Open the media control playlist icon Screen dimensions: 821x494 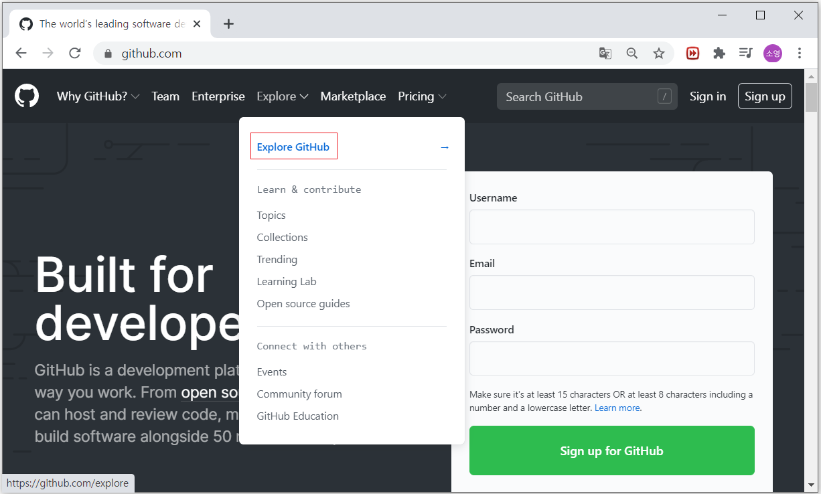click(x=746, y=54)
